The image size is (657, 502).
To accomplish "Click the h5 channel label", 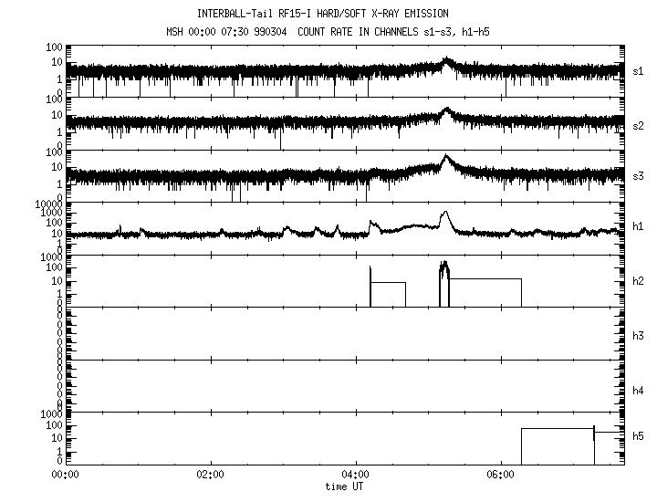I will [637, 436].
